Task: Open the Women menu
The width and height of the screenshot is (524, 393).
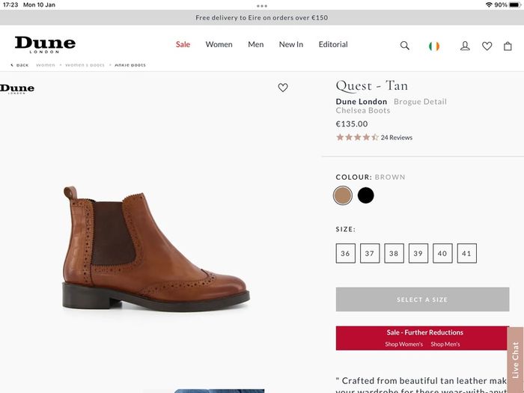Action: pos(219,44)
